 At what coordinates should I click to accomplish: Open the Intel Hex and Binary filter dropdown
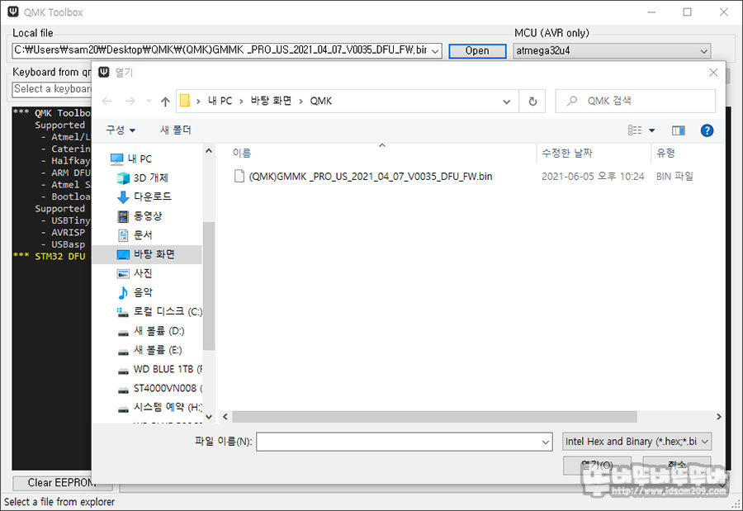point(637,442)
